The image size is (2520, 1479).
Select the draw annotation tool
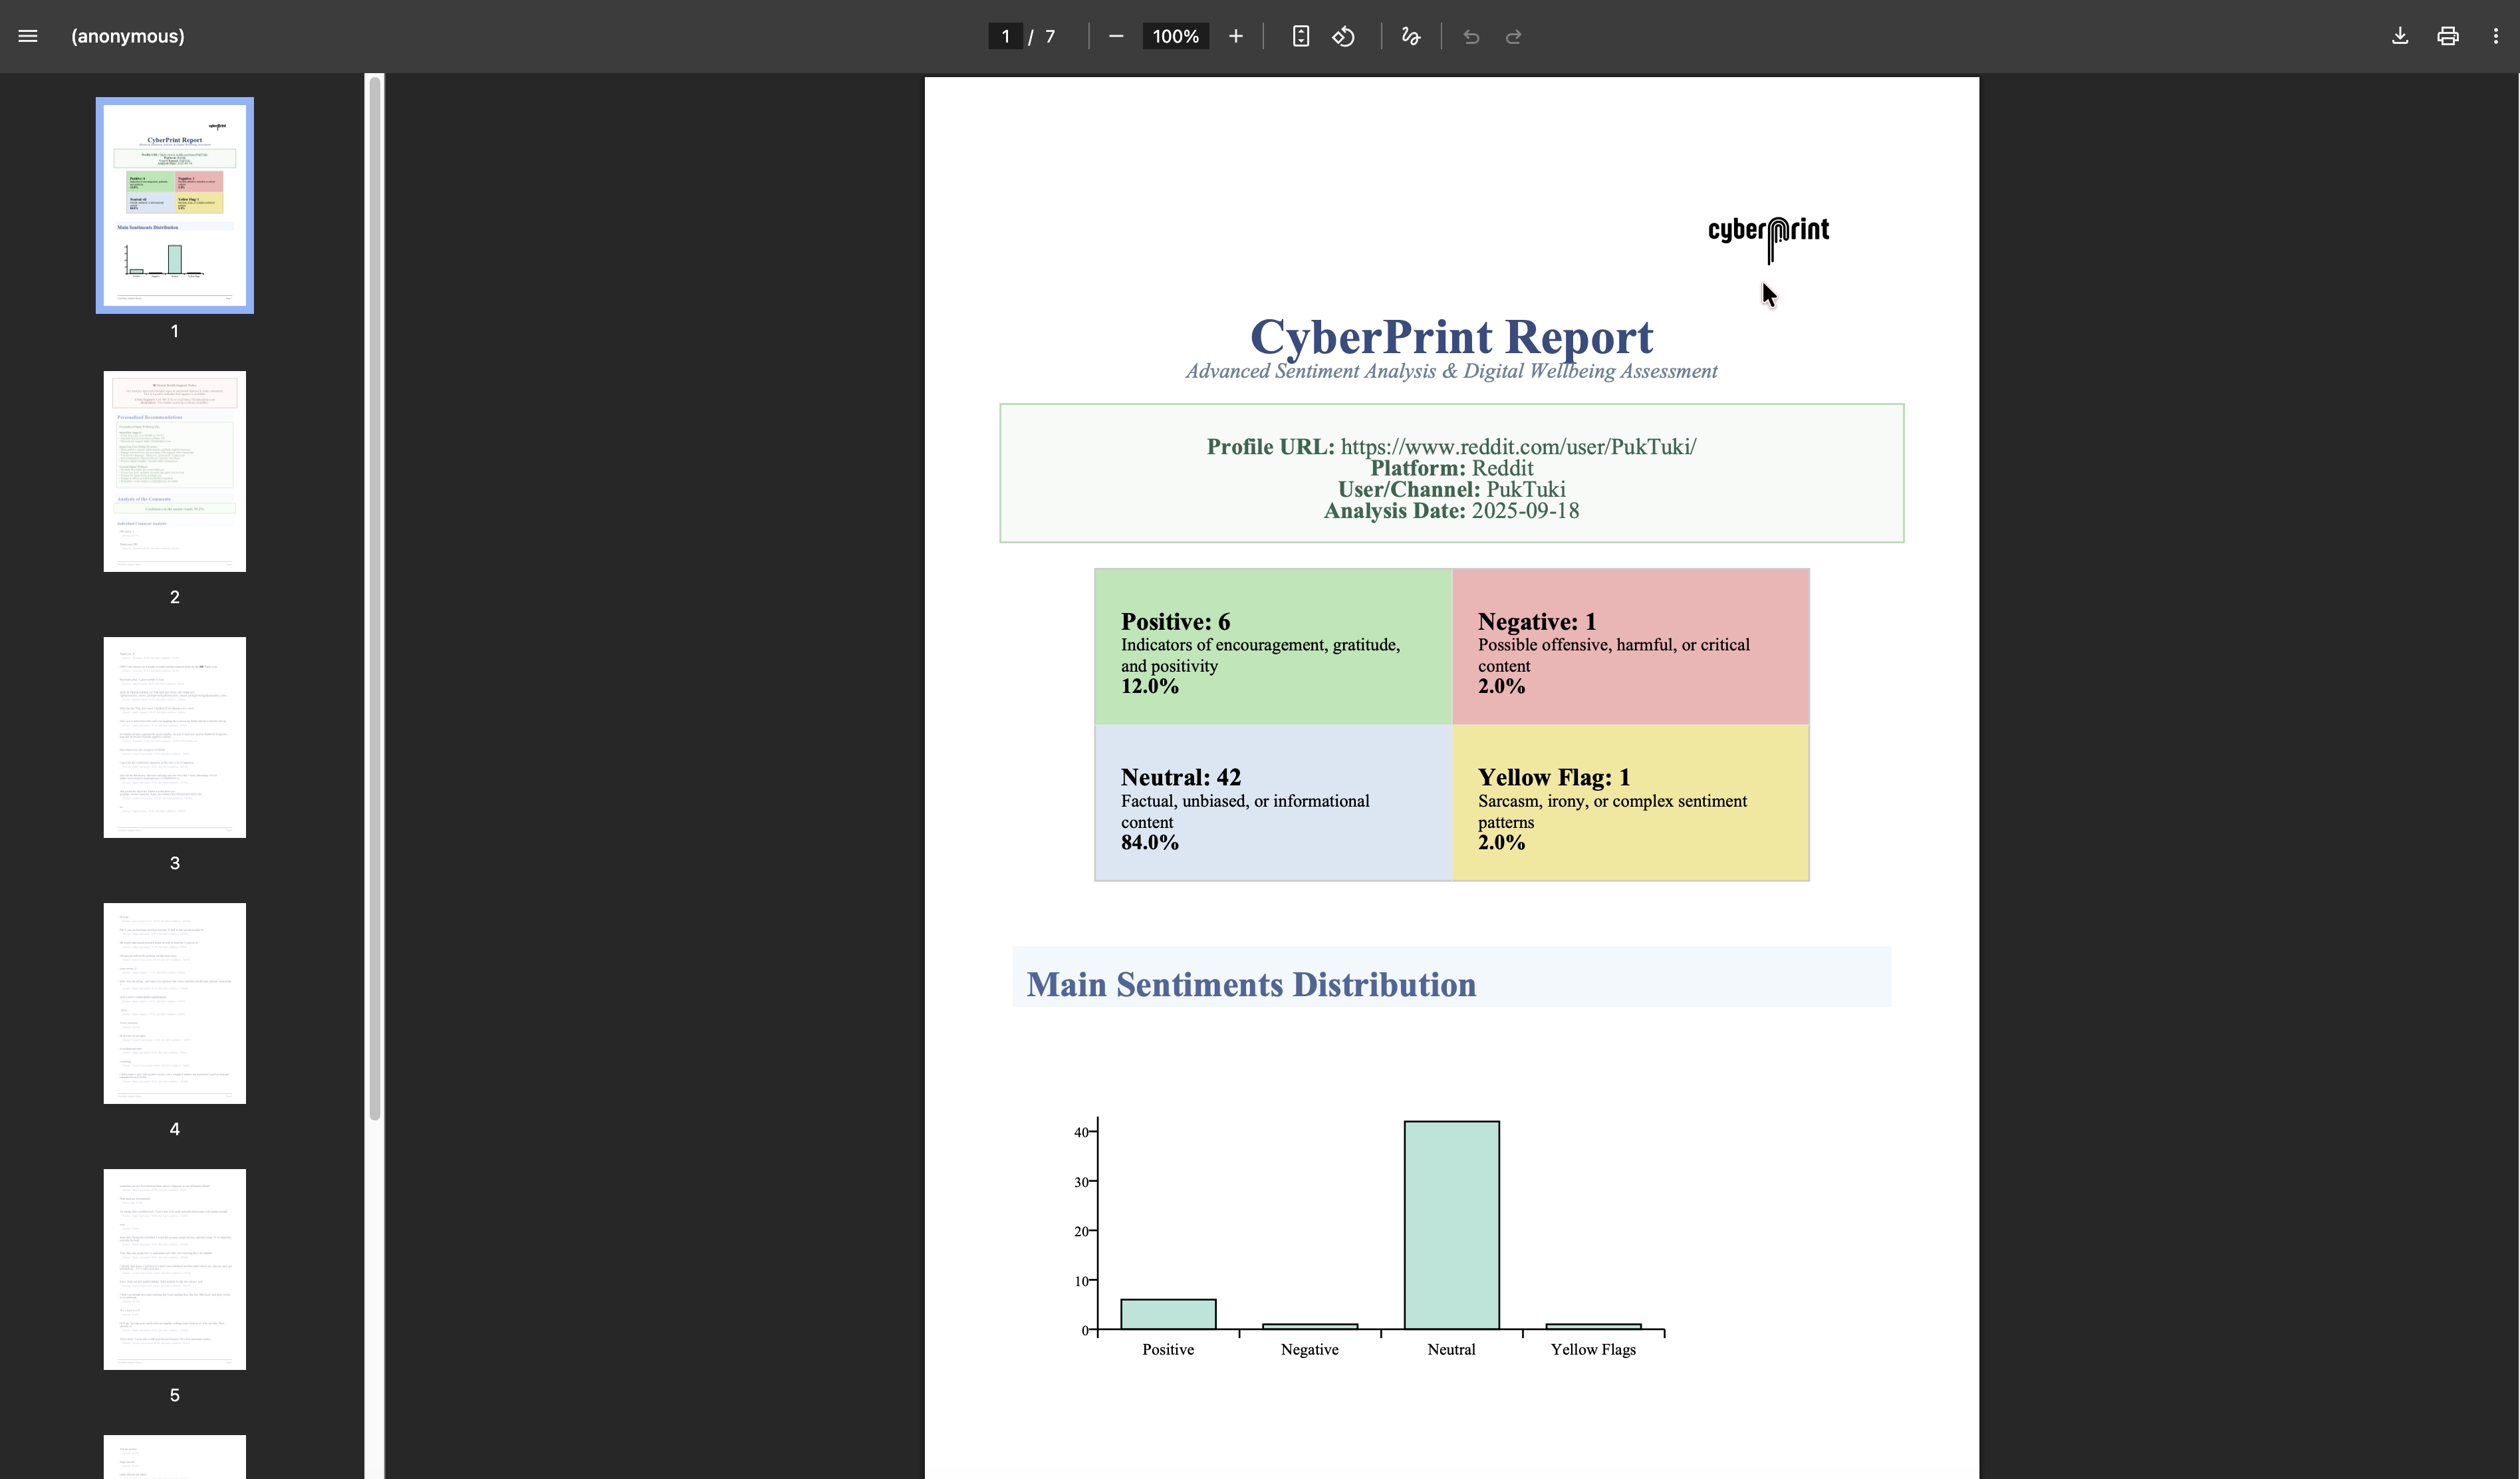click(1411, 36)
